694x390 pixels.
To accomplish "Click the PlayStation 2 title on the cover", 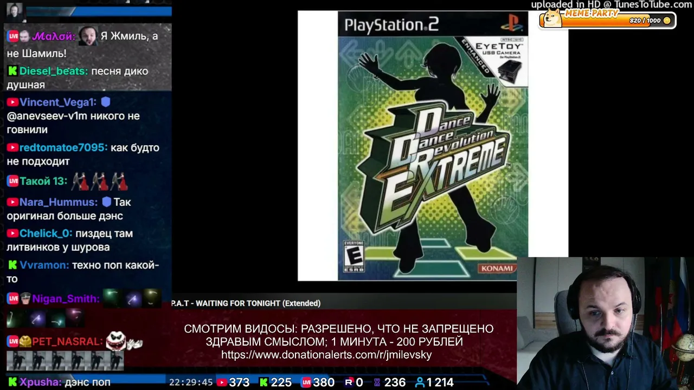I will [391, 25].
